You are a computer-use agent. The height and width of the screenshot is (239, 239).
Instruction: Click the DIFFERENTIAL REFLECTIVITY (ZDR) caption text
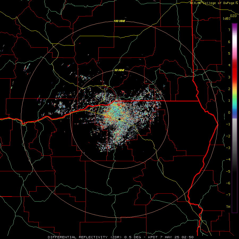[85, 237]
